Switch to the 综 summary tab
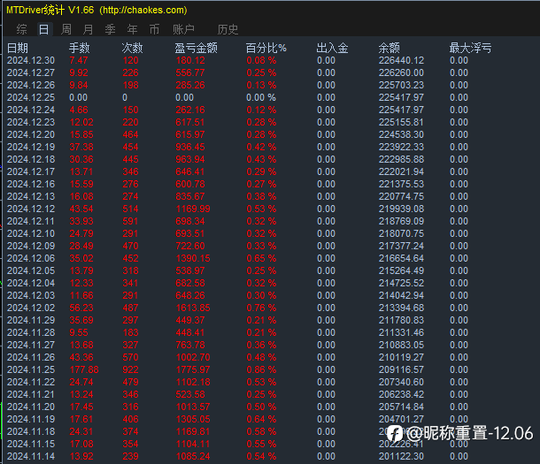Image resolution: width=540 pixels, height=464 pixels. (x=21, y=29)
